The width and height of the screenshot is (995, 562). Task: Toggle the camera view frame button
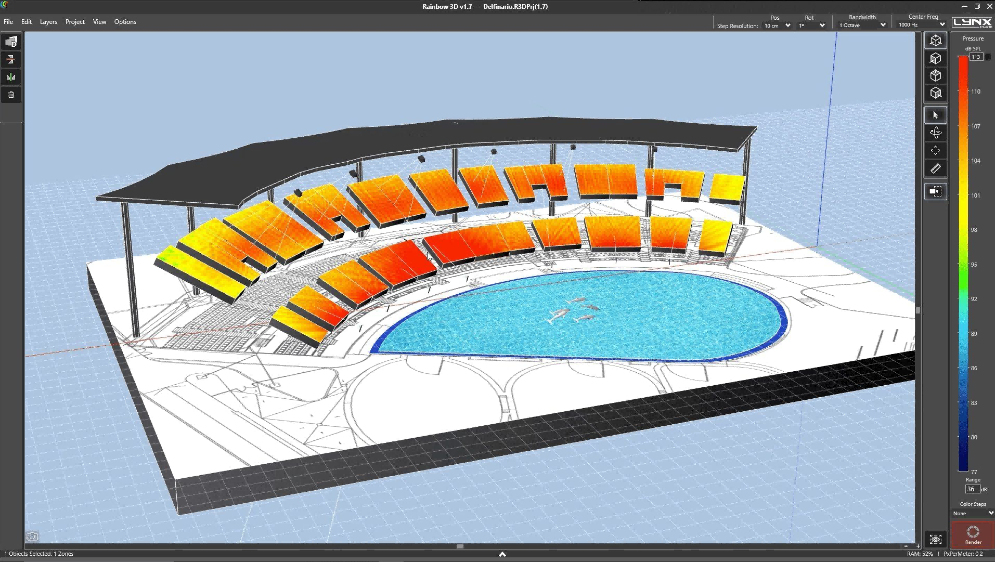[x=935, y=192]
